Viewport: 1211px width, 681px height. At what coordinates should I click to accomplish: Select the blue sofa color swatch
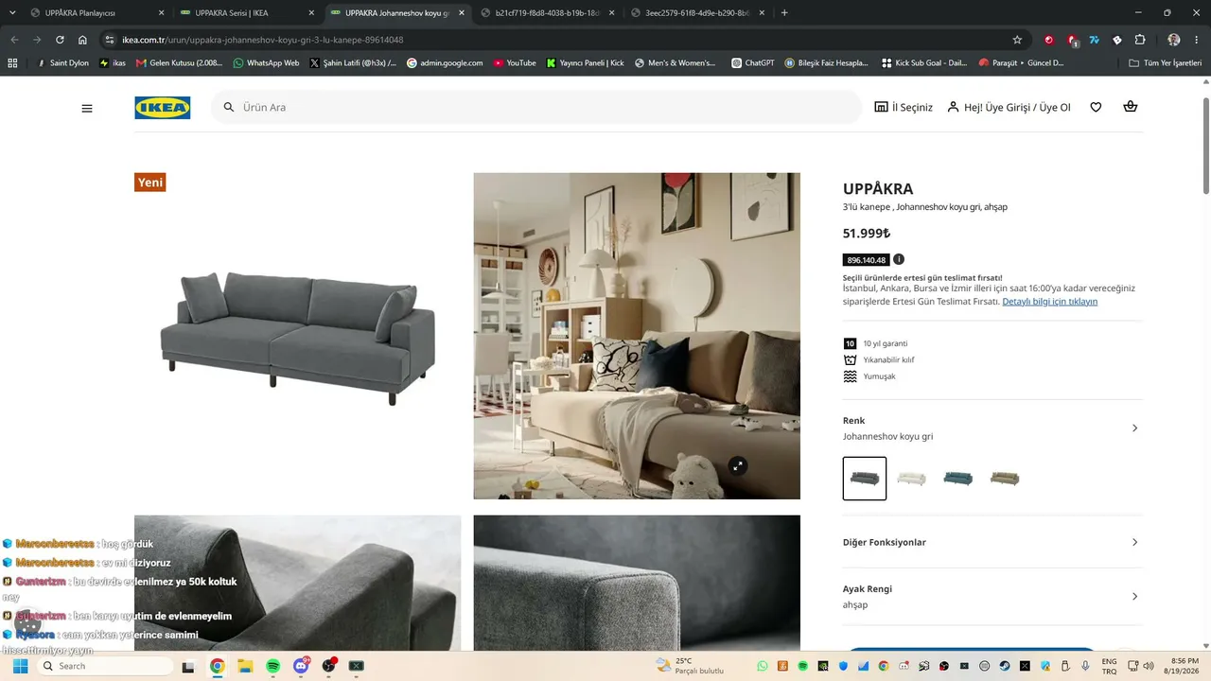click(x=958, y=479)
